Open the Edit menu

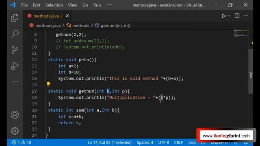[x=36, y=5]
